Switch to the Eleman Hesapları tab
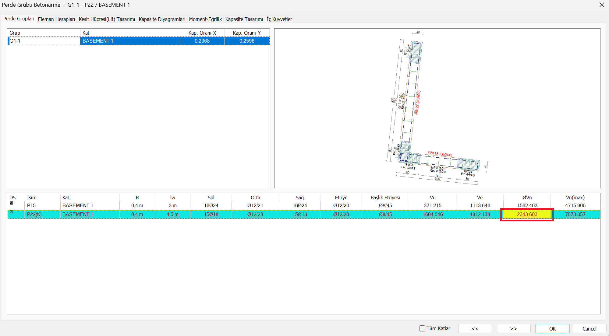 pos(56,19)
